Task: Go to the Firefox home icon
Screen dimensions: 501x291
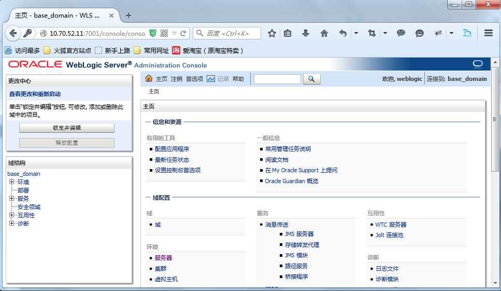Action: 324,33
